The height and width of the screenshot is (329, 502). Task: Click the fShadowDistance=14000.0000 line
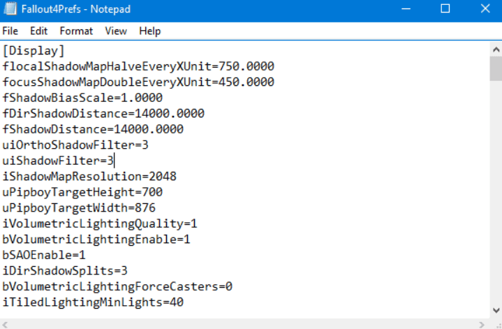click(x=93, y=129)
